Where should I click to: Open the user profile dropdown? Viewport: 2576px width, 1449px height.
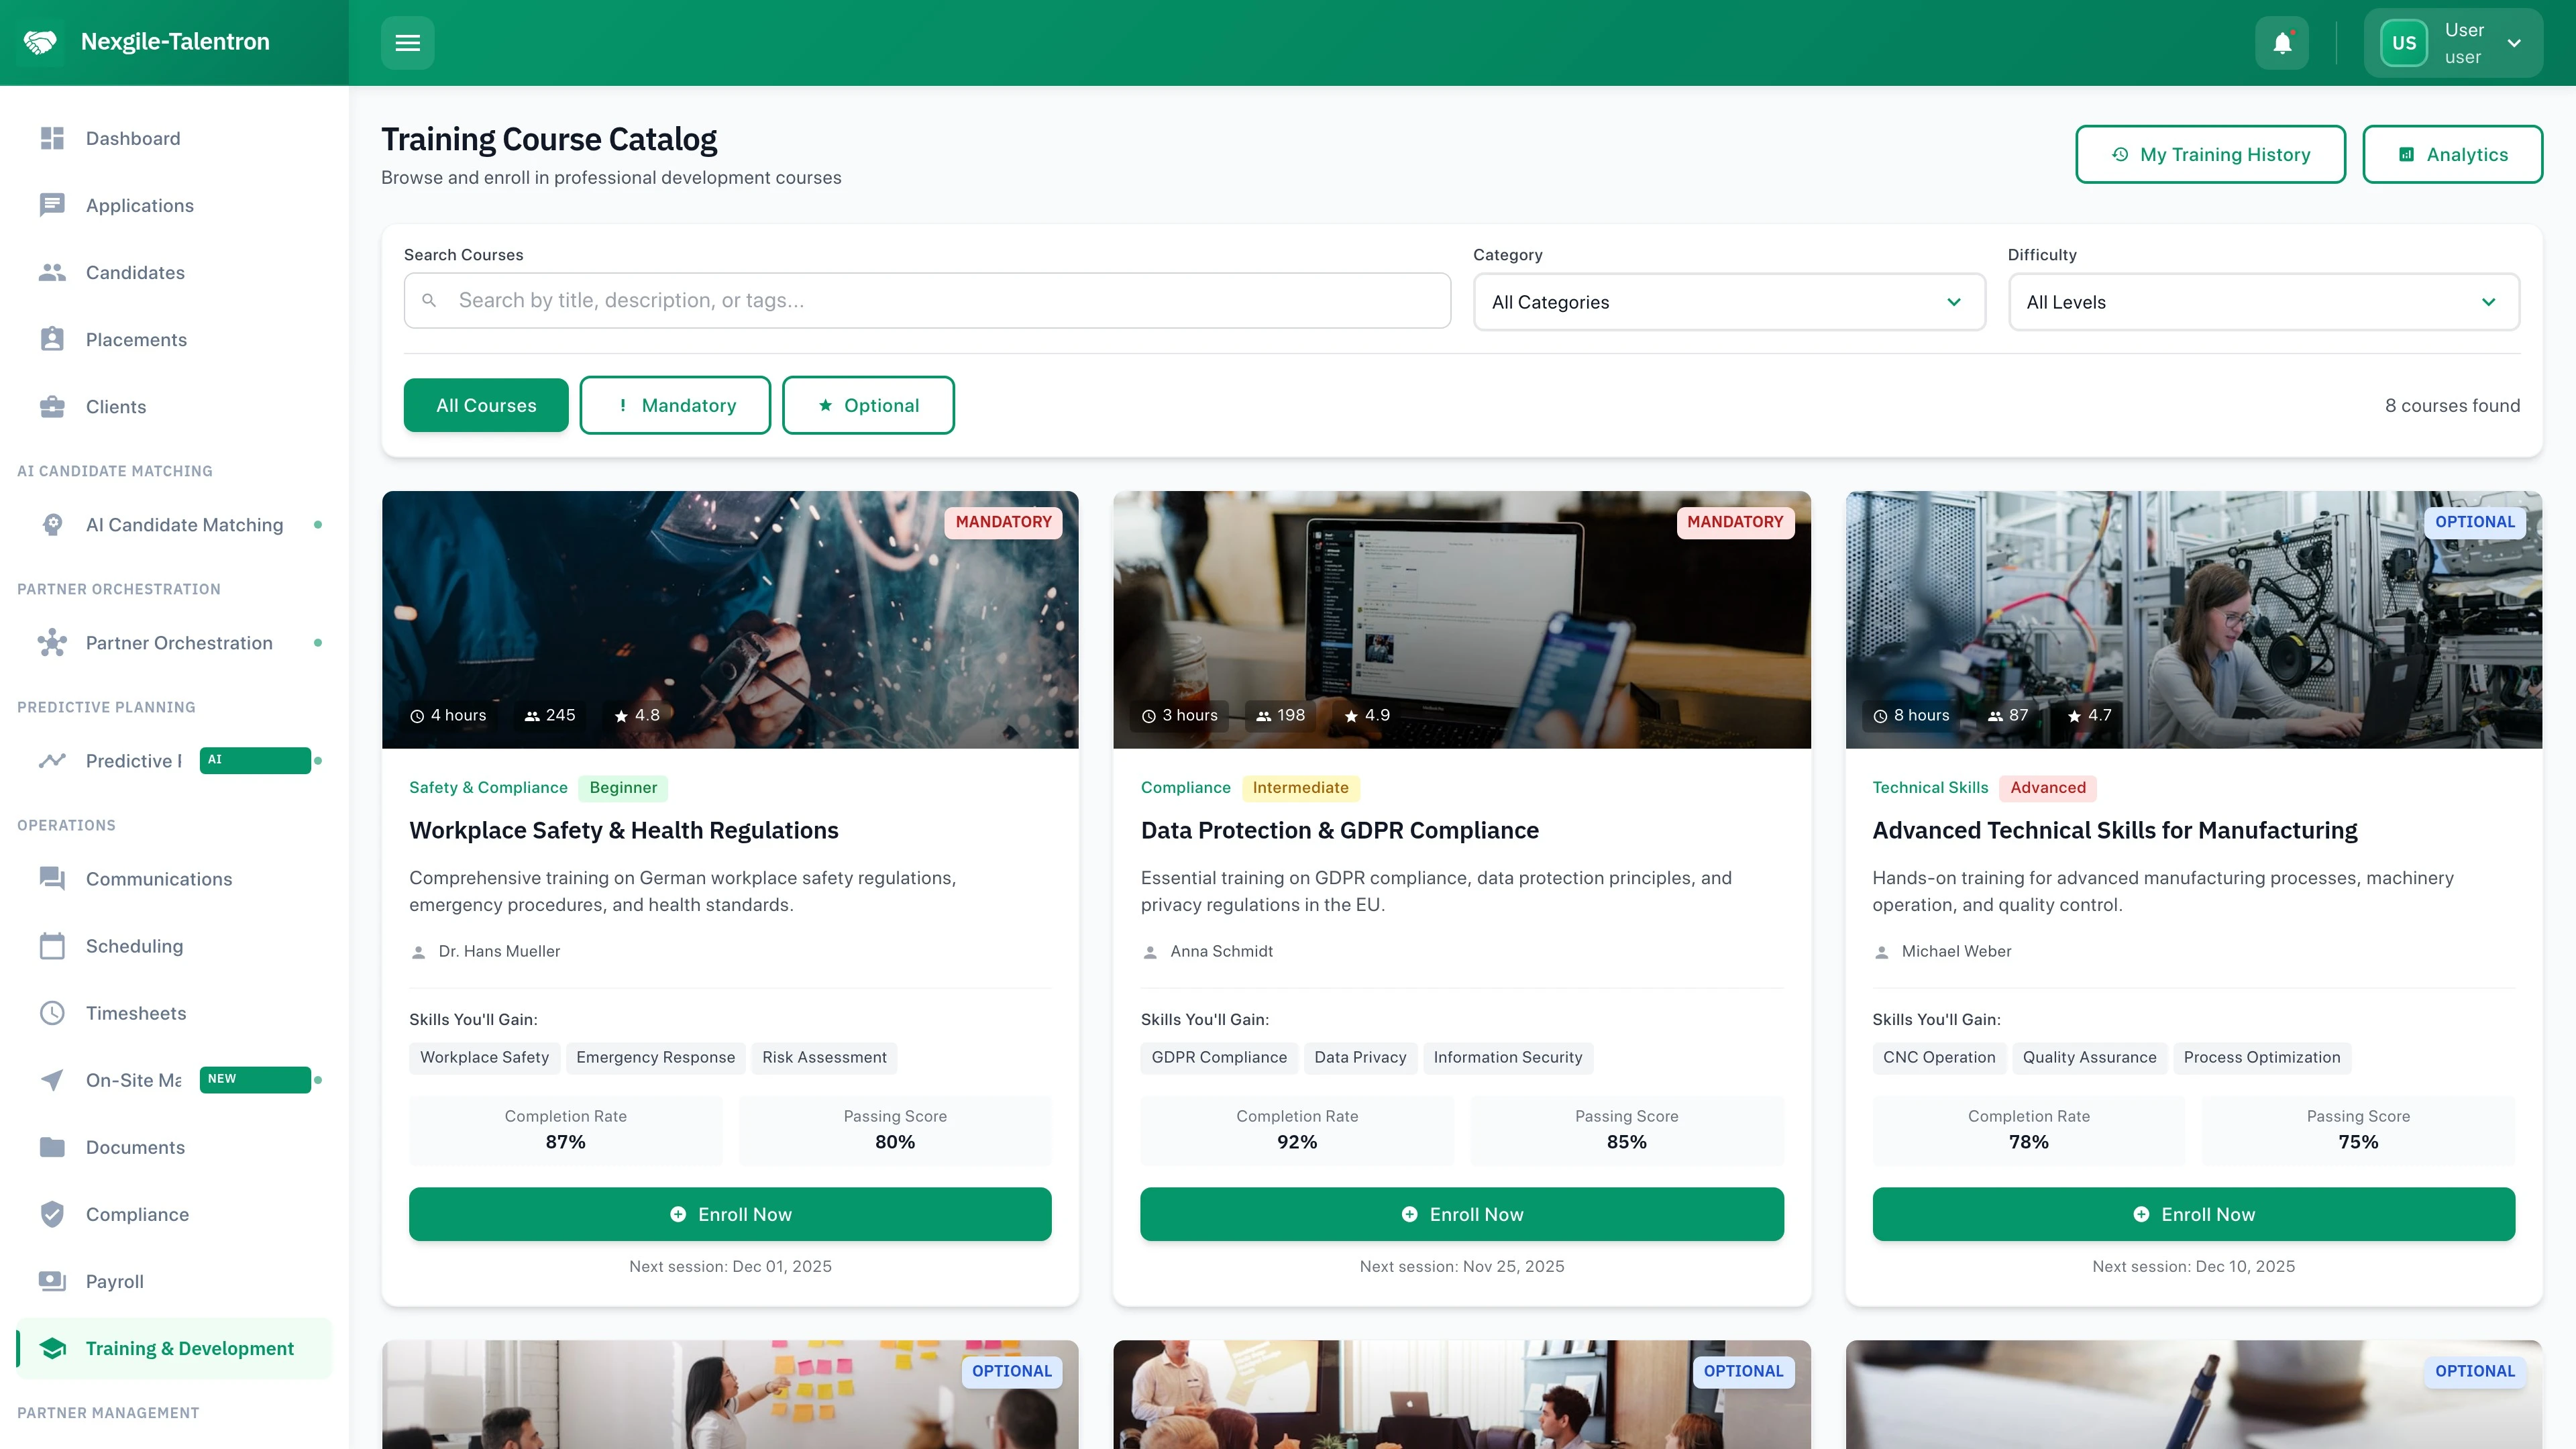click(x=2453, y=42)
